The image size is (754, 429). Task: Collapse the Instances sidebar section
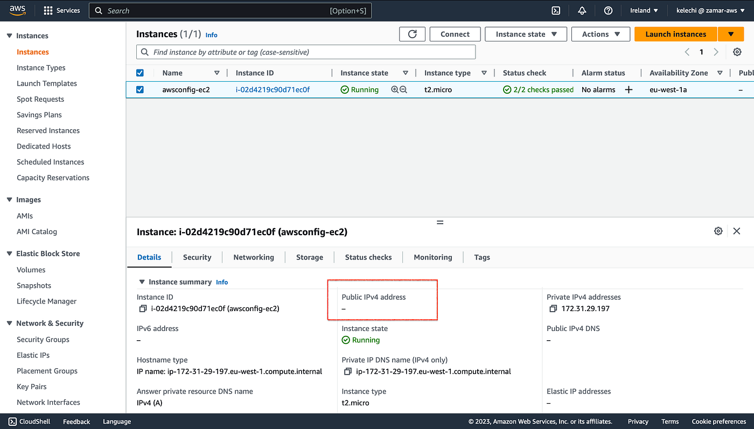tap(9, 36)
